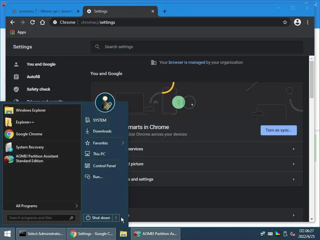Image resolution: width=320 pixels, height=240 pixels.
Task: Click the Search programs and files box
Action: pos(41,218)
